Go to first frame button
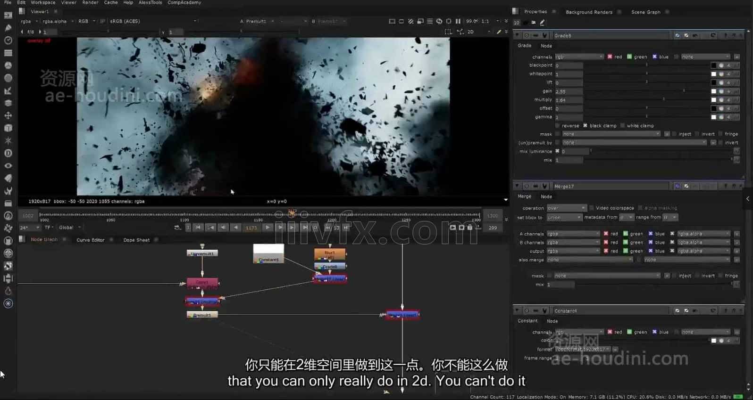 (198, 228)
